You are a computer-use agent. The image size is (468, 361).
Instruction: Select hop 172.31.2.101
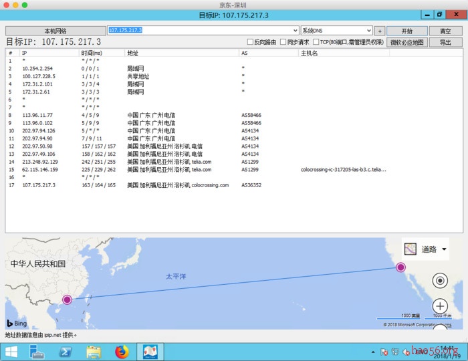(234, 84)
